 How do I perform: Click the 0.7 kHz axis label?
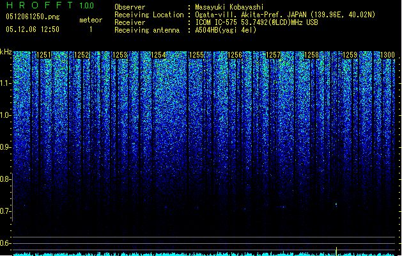click(5, 211)
